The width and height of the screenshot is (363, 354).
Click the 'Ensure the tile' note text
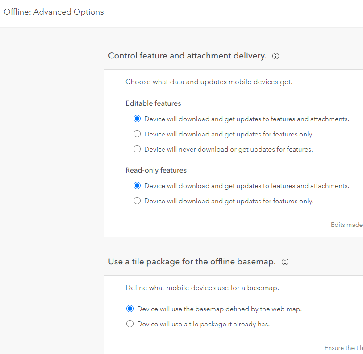coord(343,348)
